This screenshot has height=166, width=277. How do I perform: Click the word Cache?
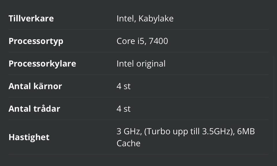[128, 143]
